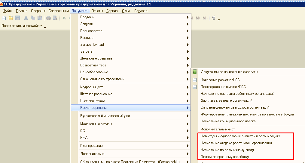
Task: Click the M+ memory add button
Action: point(198,18)
